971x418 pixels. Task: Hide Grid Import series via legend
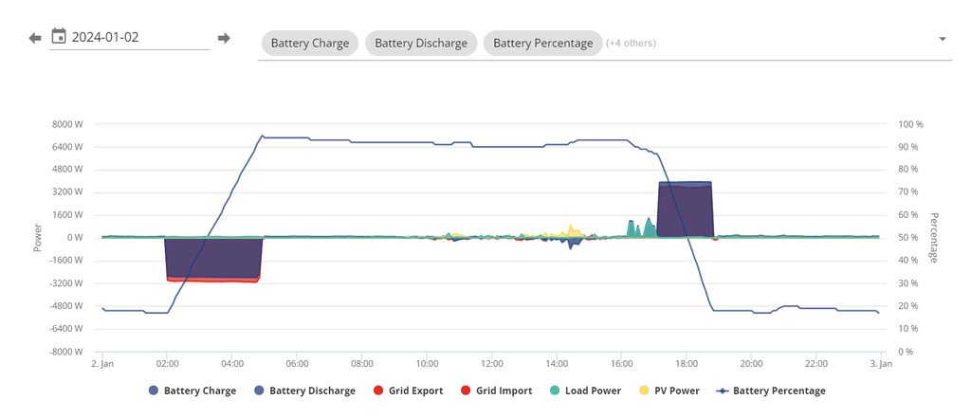[496, 391]
